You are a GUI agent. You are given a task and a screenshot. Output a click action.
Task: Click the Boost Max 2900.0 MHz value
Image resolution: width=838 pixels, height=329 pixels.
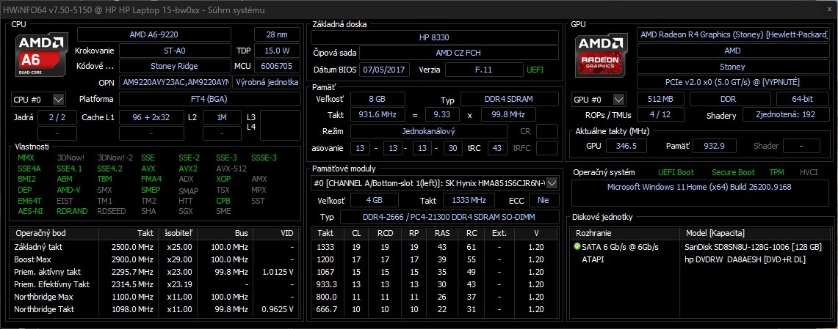(132, 259)
